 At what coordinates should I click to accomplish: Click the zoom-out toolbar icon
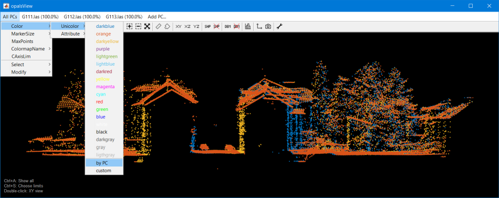138,26
